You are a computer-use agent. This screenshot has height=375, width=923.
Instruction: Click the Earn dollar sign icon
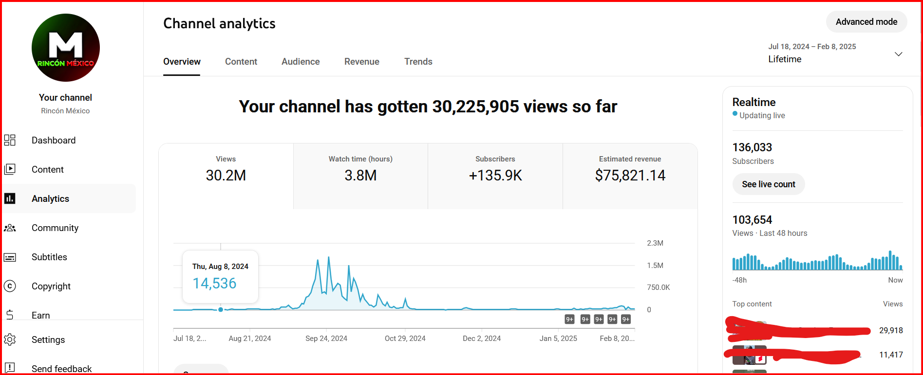[10, 315]
